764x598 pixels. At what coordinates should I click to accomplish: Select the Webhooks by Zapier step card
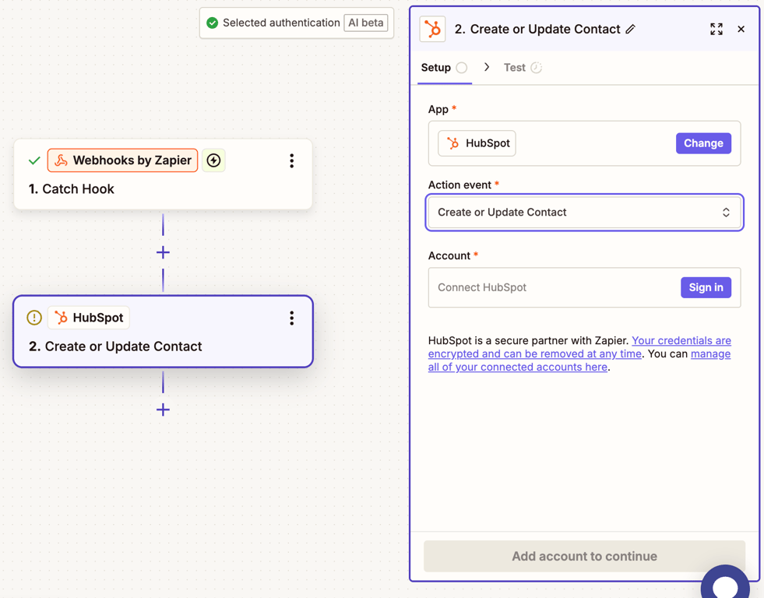coord(163,175)
